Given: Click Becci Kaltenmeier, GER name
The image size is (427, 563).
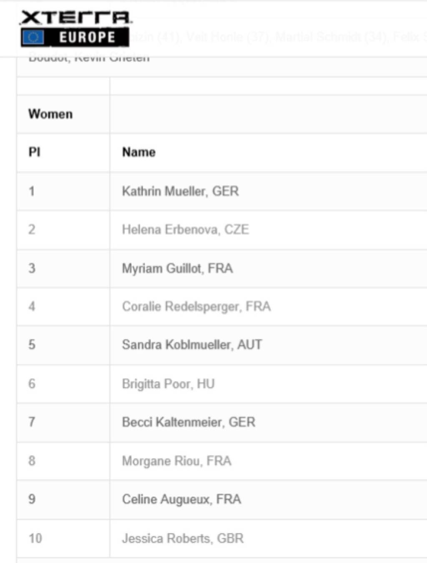Looking at the screenshot, I should (x=188, y=422).
